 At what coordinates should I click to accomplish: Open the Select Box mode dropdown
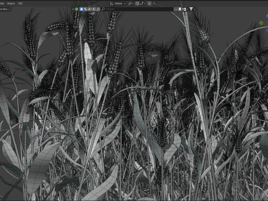pos(5,9)
